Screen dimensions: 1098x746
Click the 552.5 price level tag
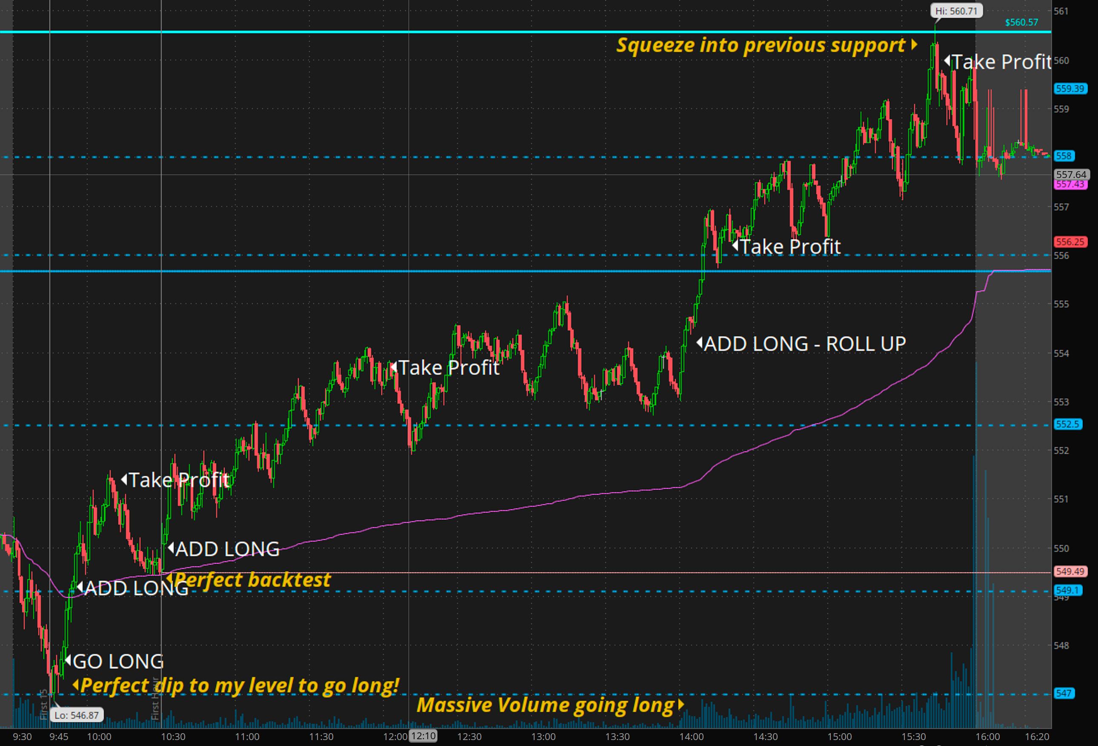pos(1067,424)
